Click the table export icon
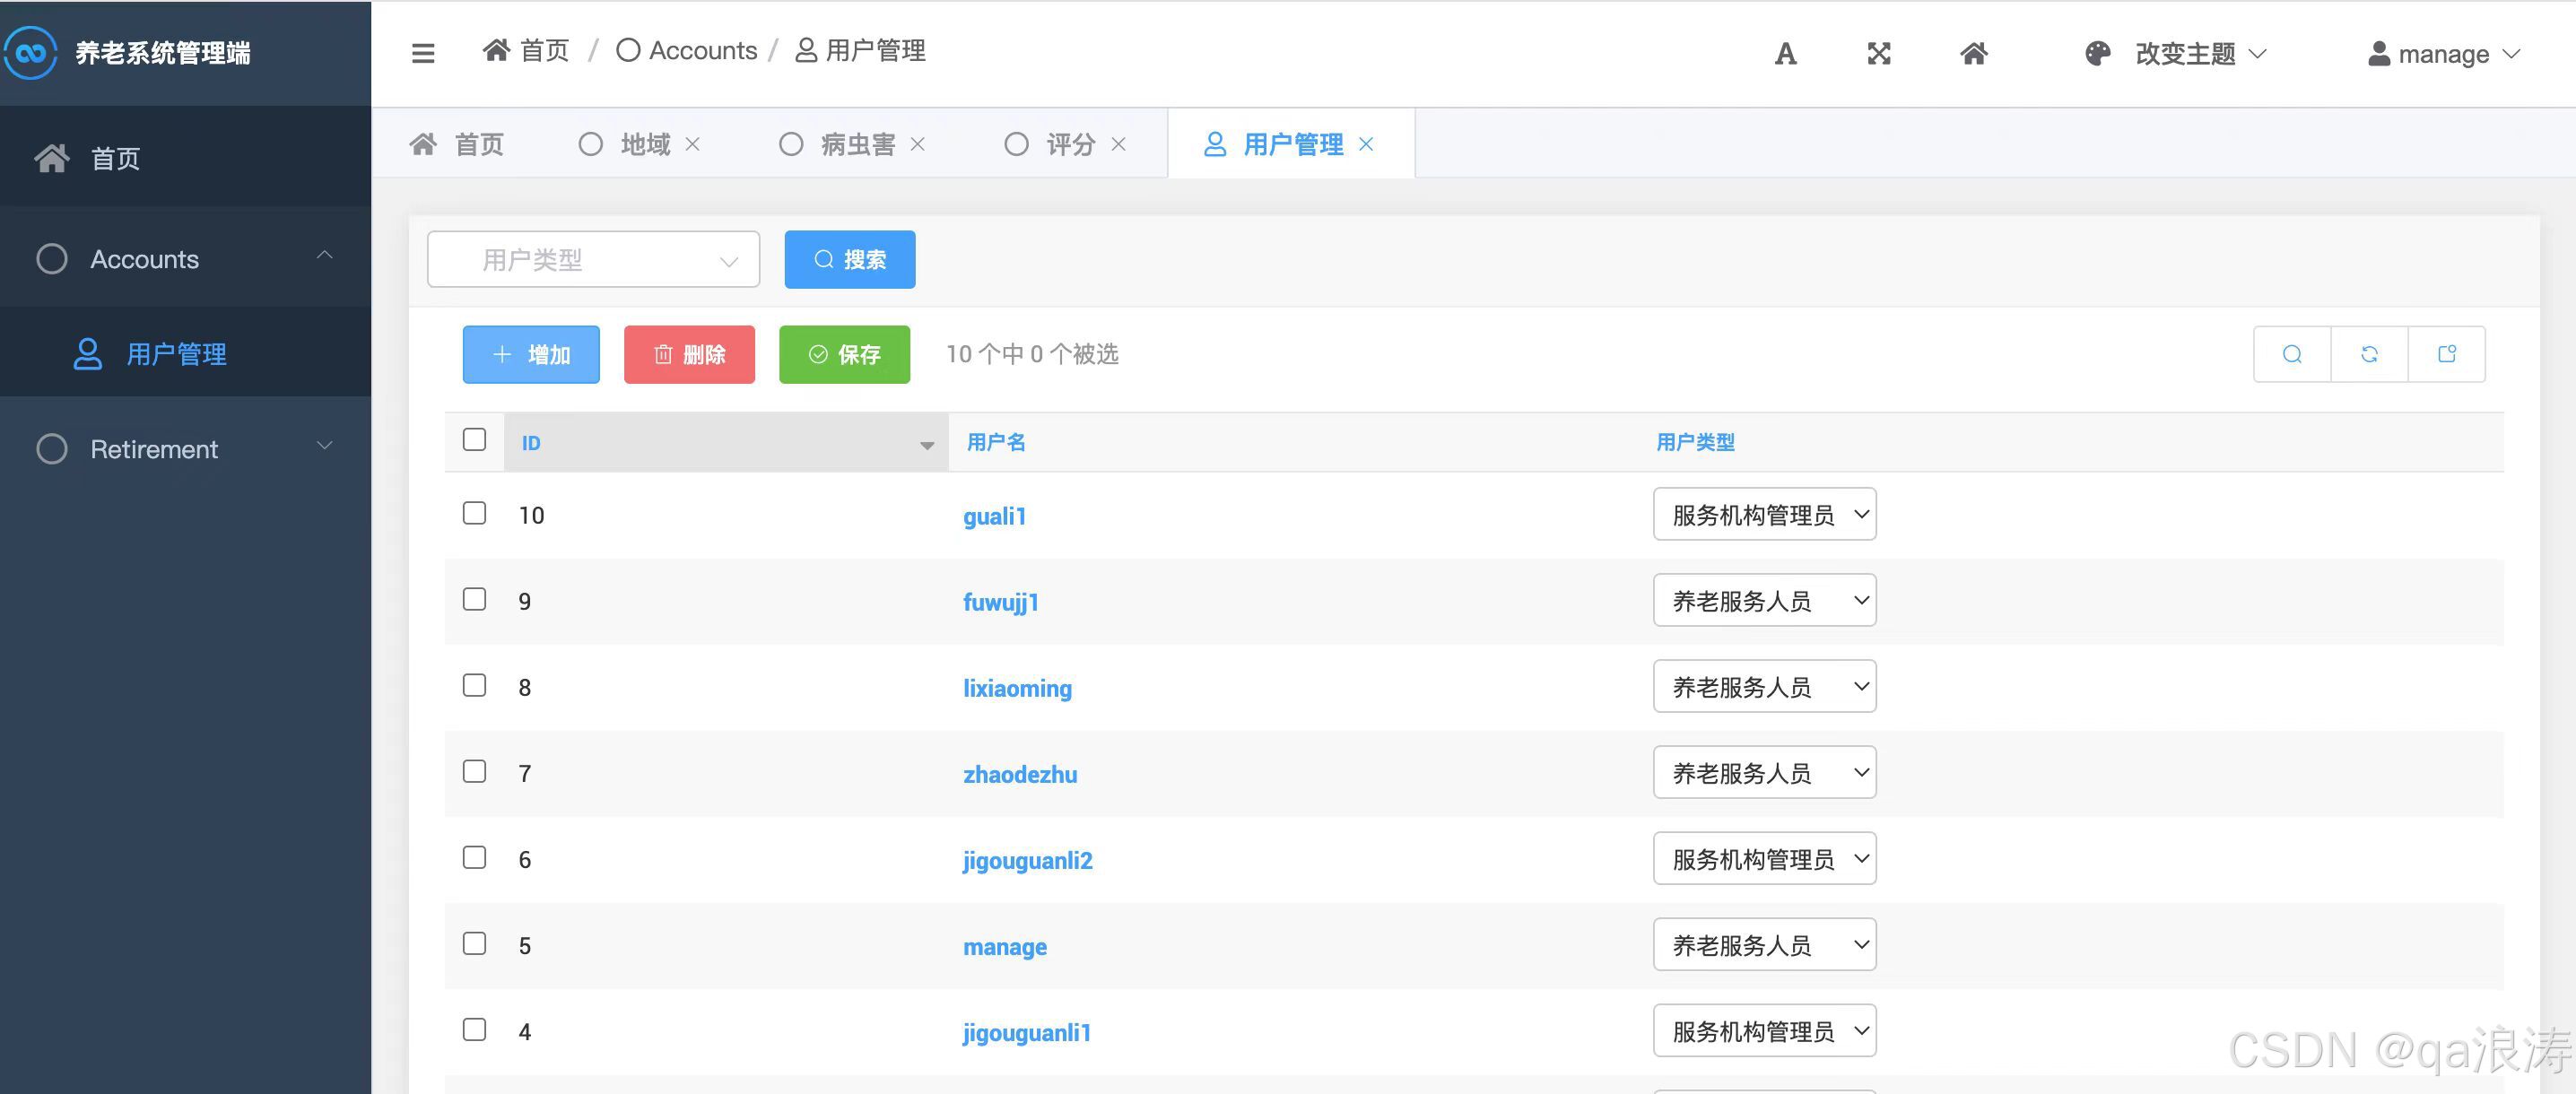Image resolution: width=2576 pixels, height=1094 pixels. pos(2446,354)
